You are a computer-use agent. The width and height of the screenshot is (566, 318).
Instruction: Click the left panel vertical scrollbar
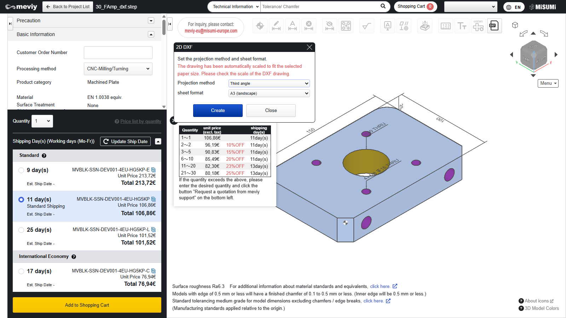[164, 28]
